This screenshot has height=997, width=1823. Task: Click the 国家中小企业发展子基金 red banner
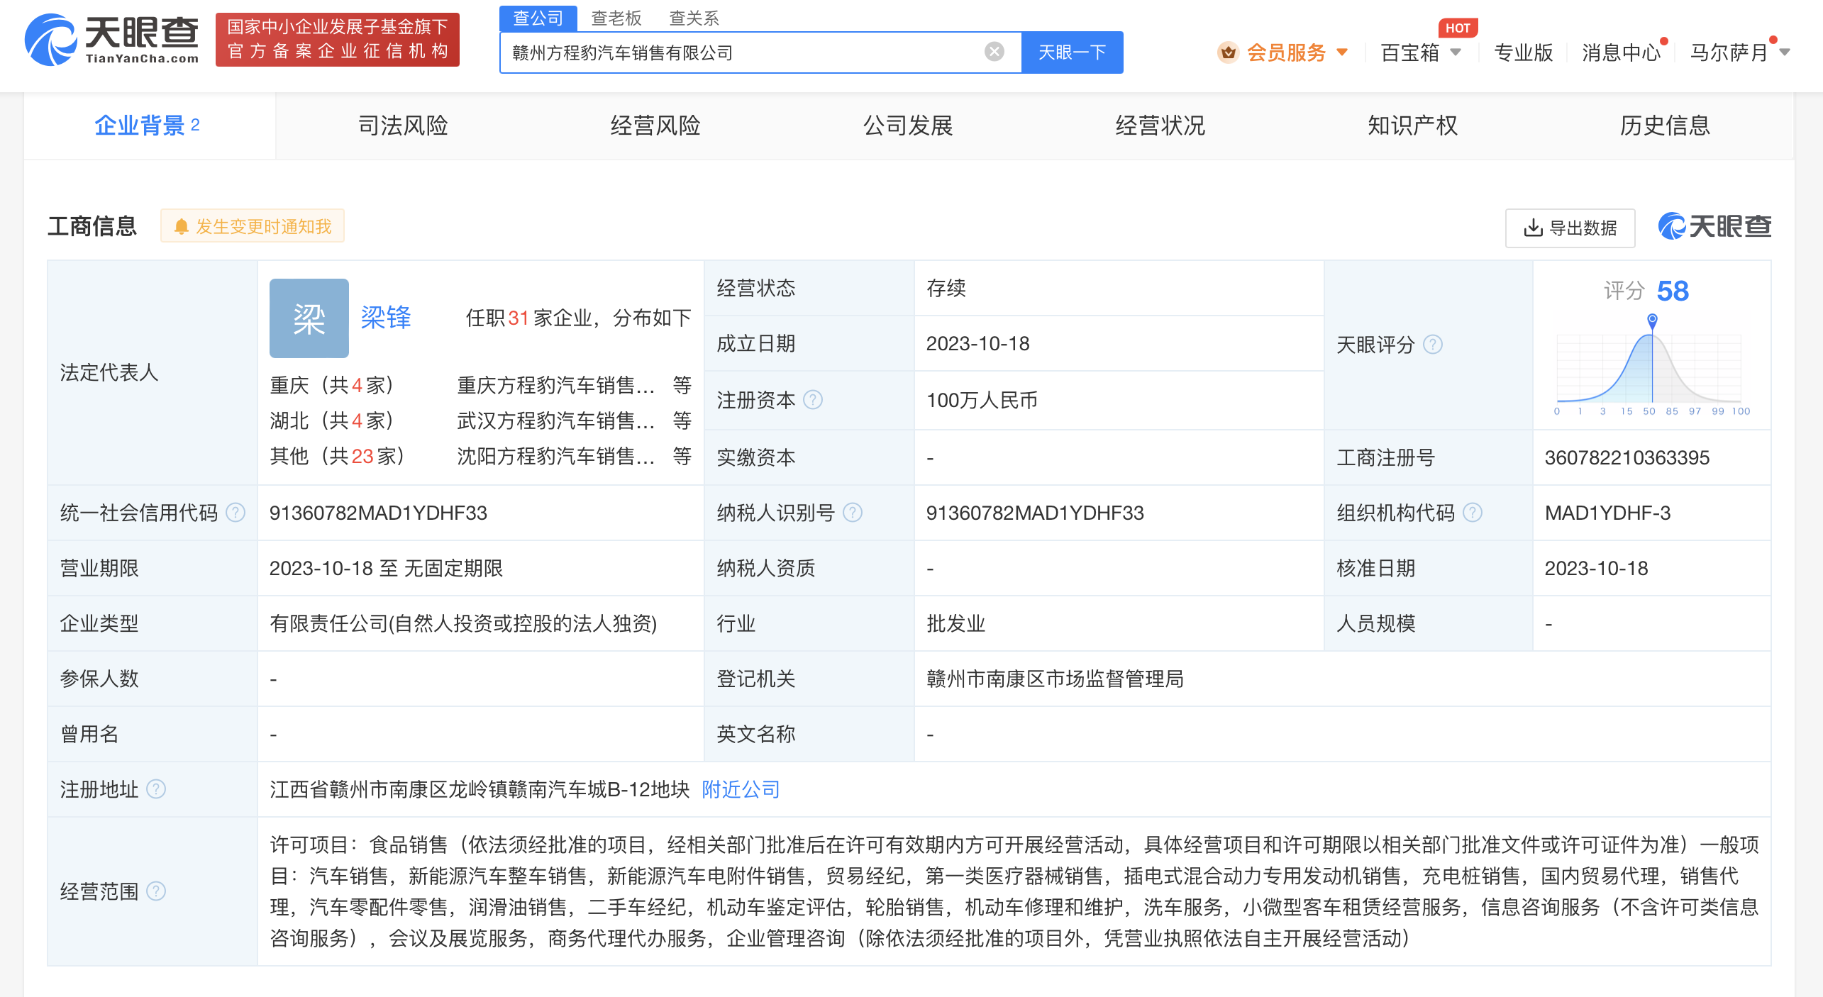pyautogui.click(x=338, y=40)
